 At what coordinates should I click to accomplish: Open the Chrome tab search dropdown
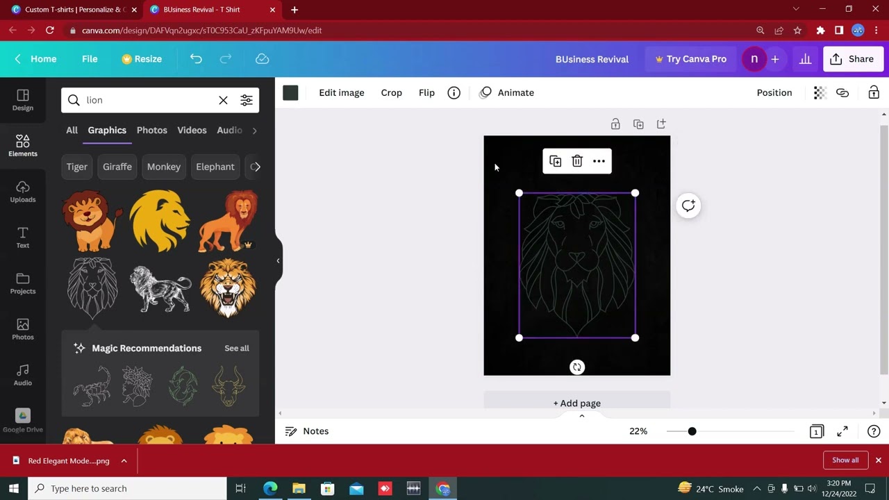pyautogui.click(x=796, y=10)
